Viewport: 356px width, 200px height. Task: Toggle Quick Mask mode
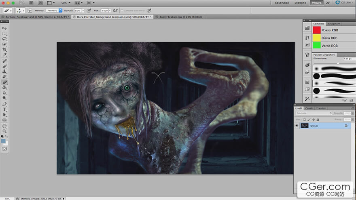(4, 149)
